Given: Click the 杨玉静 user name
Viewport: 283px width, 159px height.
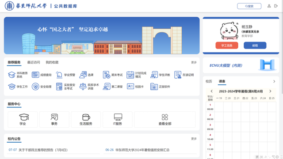Looking at the screenshot, I should tap(247, 27).
